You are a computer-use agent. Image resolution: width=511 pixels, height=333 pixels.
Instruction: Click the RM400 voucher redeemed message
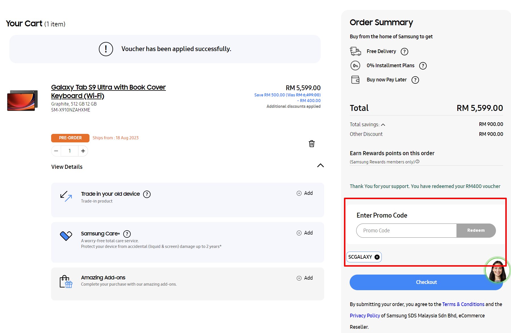425,186
